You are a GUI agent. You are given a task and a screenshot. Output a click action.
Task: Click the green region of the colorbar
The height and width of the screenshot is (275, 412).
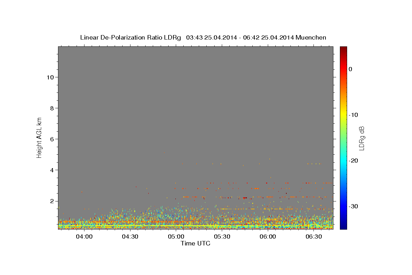[x=343, y=137]
